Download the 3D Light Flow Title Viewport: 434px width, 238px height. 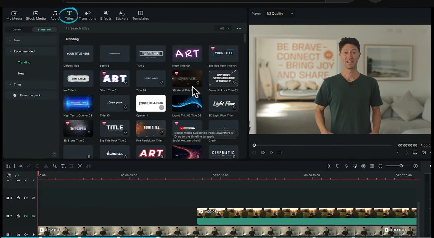coord(234,107)
